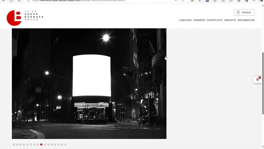The width and height of the screenshot is (264, 149).
Task: Click the browser address bar URL
Action: pyautogui.click(x=79, y=1)
